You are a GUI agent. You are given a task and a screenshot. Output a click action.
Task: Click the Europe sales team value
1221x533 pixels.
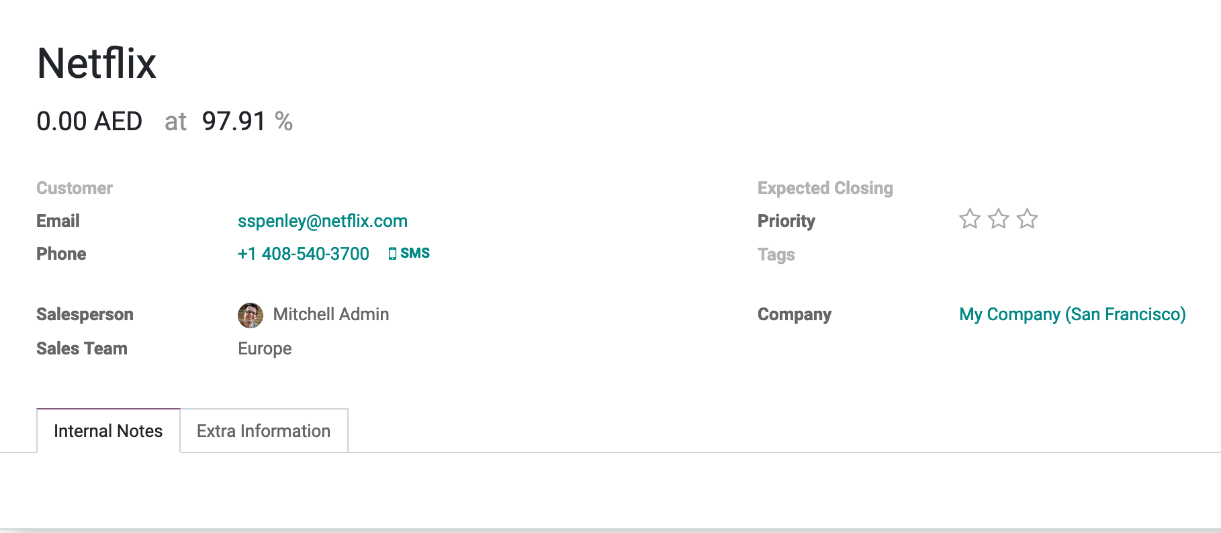(x=265, y=348)
